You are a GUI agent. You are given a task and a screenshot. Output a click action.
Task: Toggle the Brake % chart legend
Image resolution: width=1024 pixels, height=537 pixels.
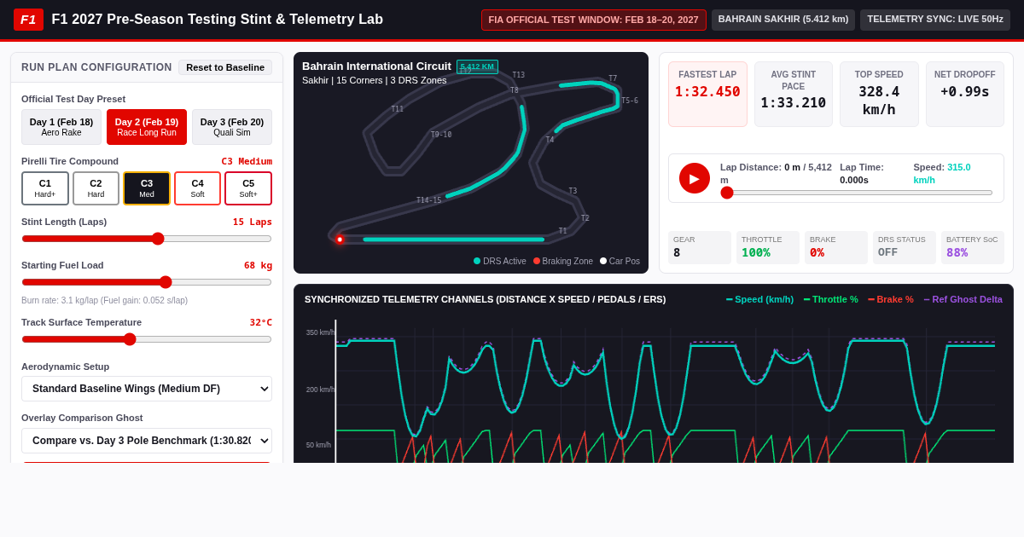point(891,299)
